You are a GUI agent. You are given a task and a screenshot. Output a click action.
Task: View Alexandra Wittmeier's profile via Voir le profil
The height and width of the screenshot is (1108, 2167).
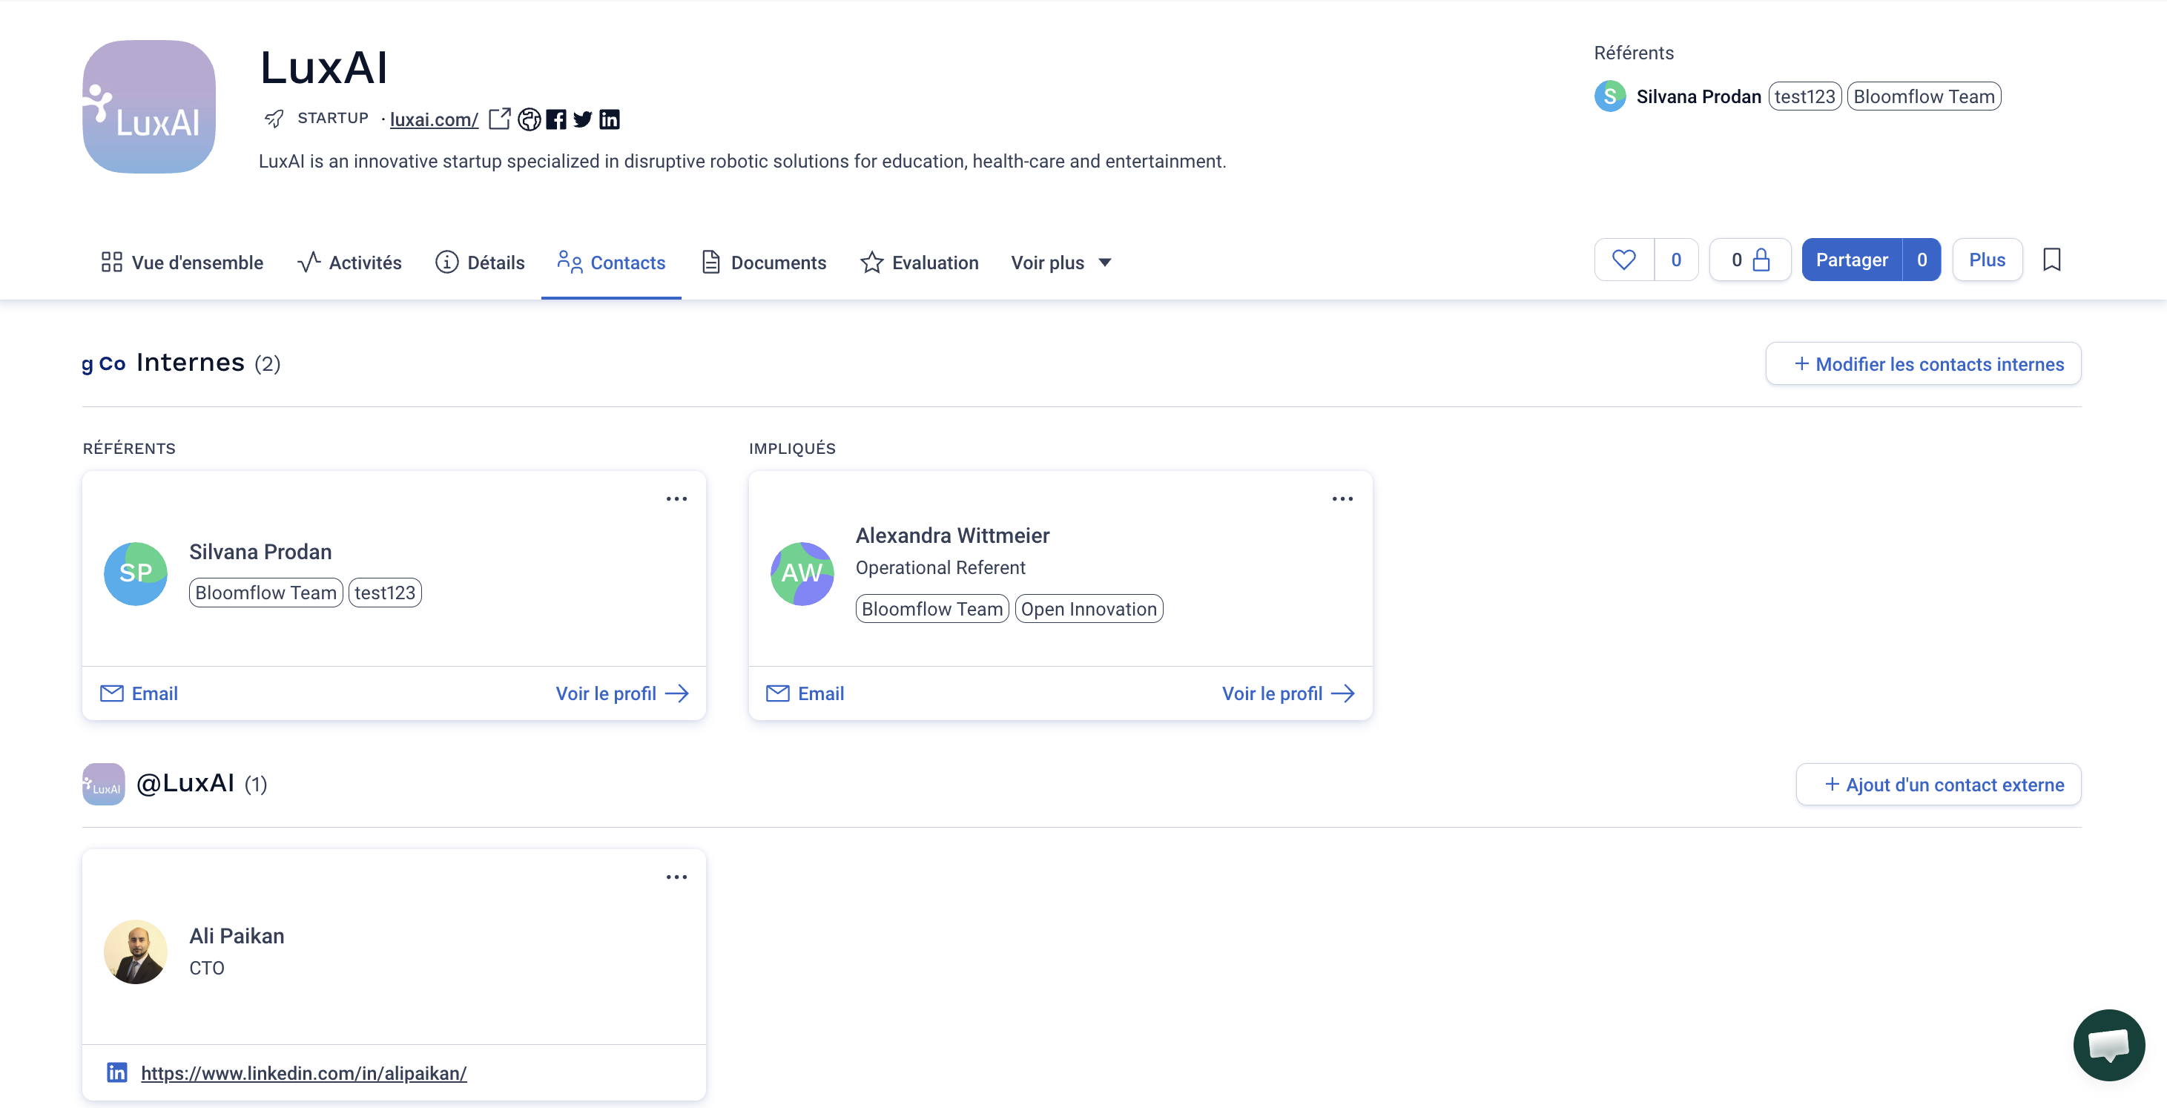(1289, 693)
